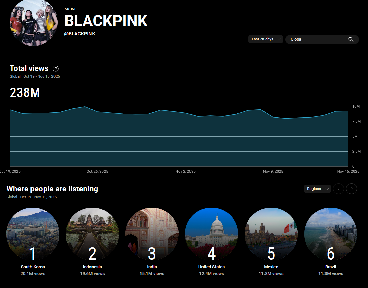Screen dimensions: 368x288
Task: Click the Brazil label text
Action: click(331, 267)
